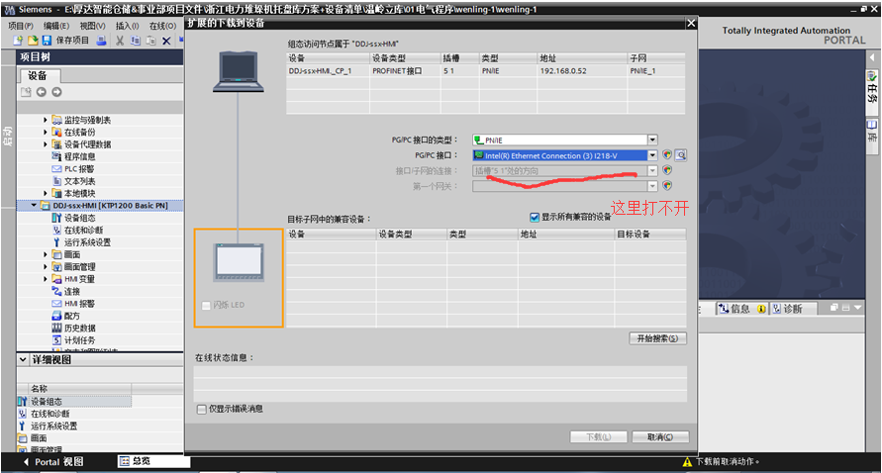Click the print toolbar icon
882x473 pixels.
101,41
